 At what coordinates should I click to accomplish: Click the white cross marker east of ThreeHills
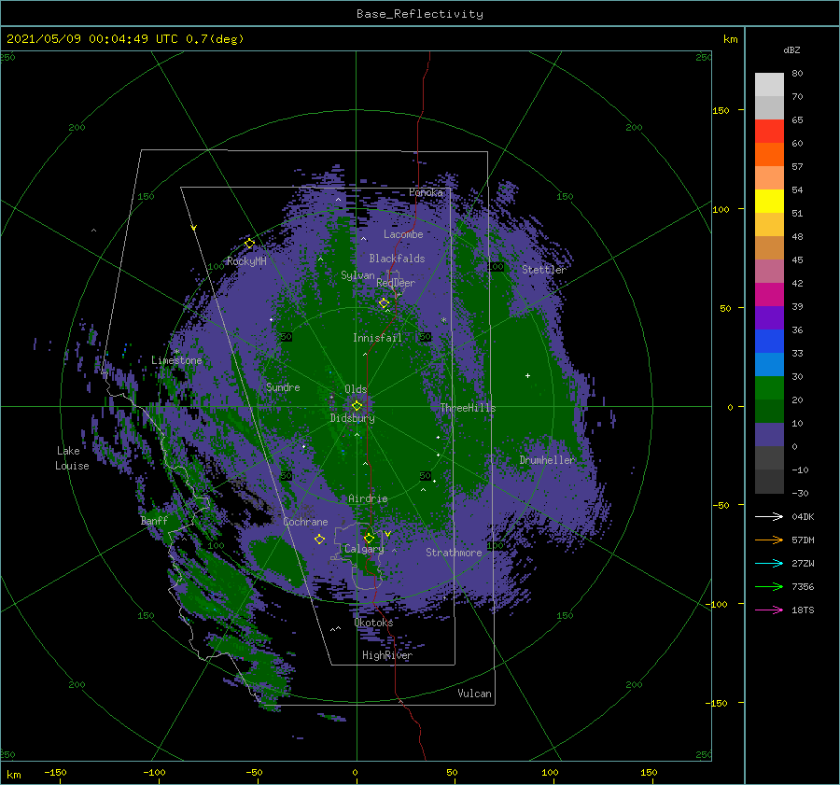pyautogui.click(x=527, y=375)
